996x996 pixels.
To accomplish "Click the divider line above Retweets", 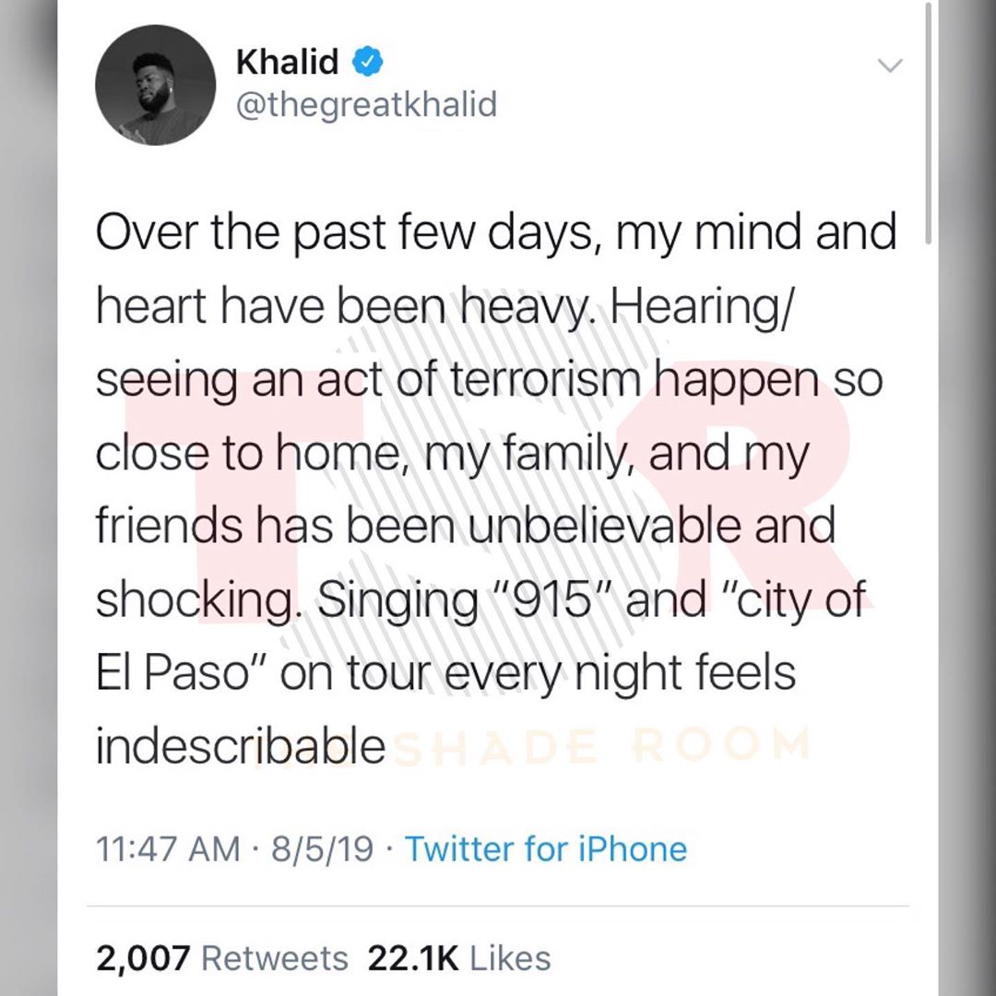I will (x=498, y=906).
